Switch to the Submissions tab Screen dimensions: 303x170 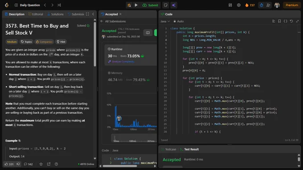click(x=76, y=14)
